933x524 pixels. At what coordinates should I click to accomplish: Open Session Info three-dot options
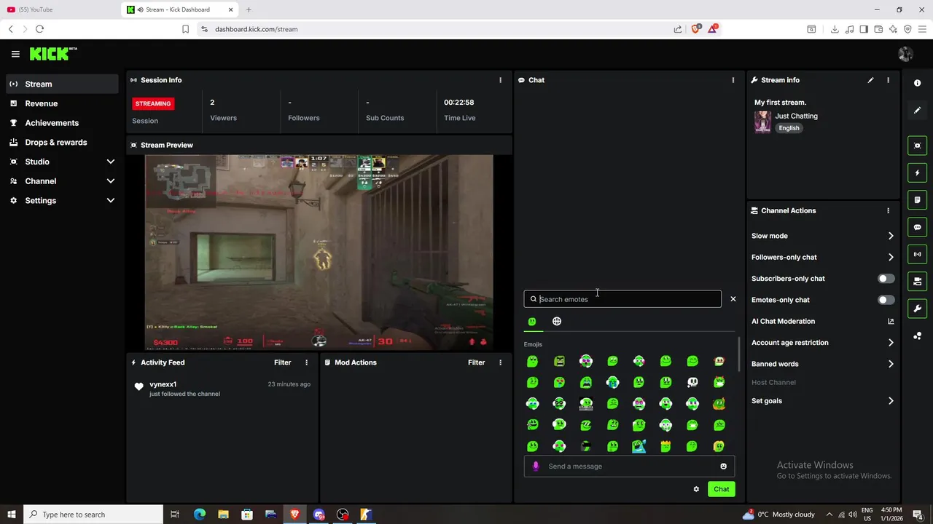[x=500, y=80]
